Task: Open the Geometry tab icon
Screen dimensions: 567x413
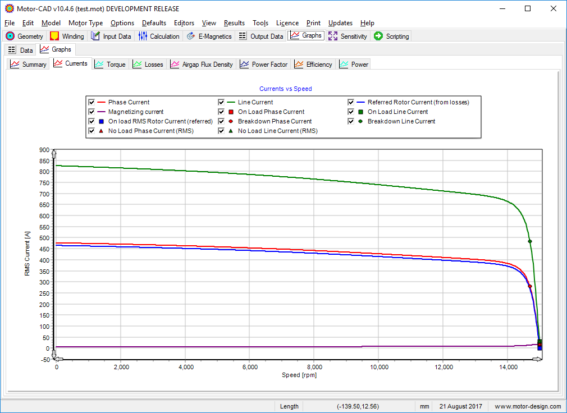Action: [x=11, y=36]
